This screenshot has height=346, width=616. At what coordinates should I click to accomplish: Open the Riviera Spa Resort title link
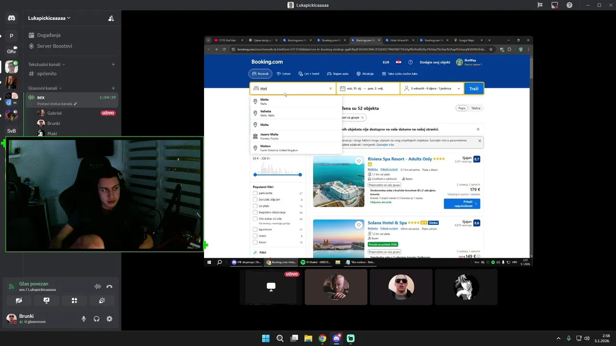[400, 159]
